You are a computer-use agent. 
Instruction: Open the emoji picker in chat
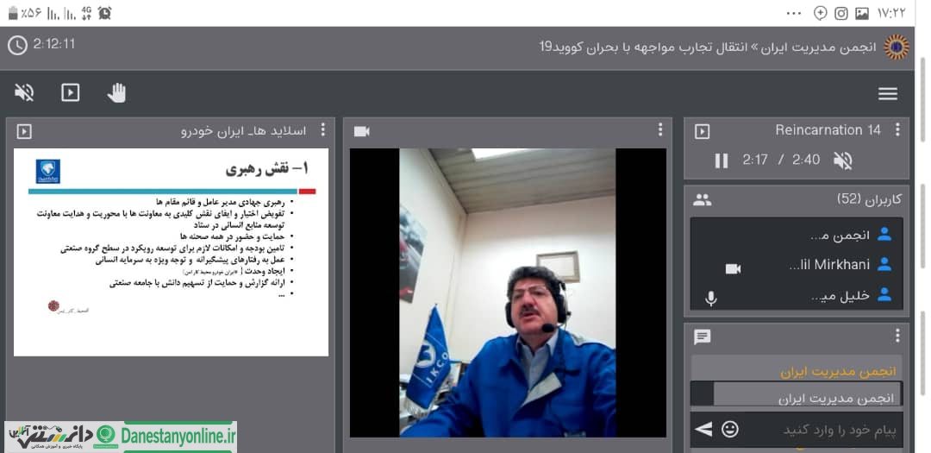(730, 429)
